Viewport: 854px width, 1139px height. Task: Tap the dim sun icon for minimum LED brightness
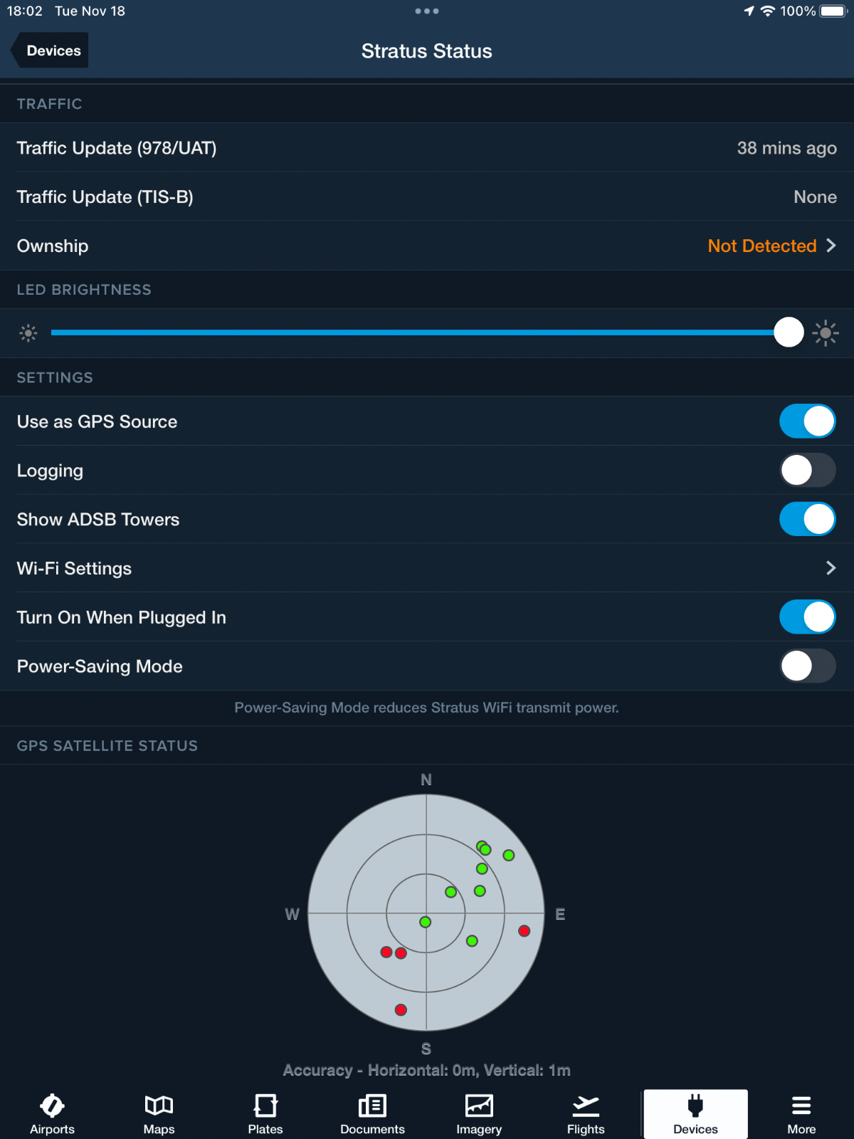click(28, 332)
